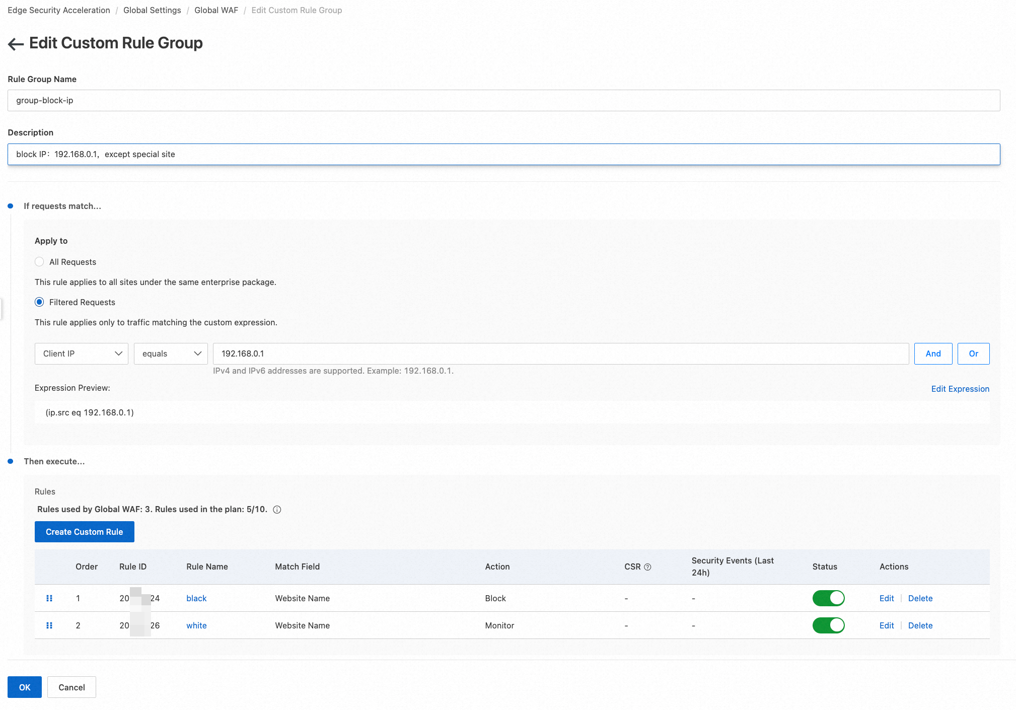Open the white rule name link
Image resolution: width=1016 pixels, height=710 pixels.
click(x=196, y=625)
